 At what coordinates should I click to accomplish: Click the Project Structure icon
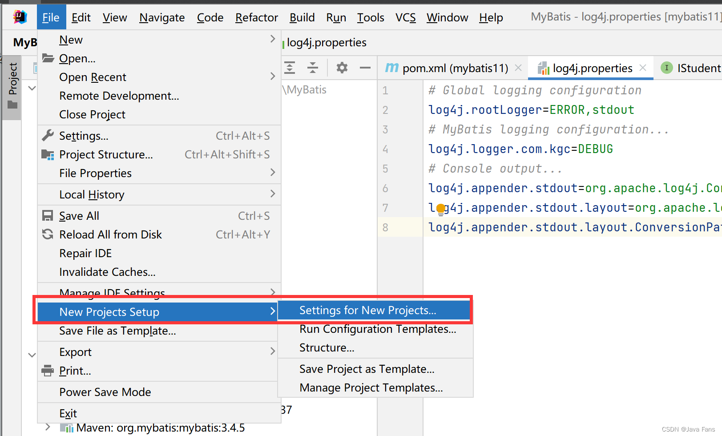[x=48, y=154]
